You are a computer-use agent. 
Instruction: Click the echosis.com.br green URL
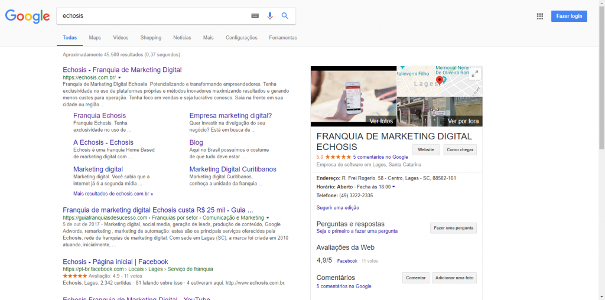click(x=89, y=77)
